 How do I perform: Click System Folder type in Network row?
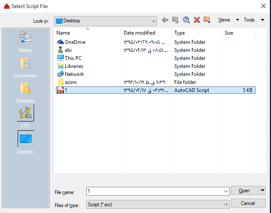[x=190, y=74]
